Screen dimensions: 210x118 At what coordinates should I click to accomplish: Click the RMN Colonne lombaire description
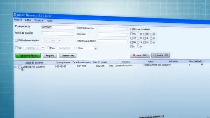[120, 66]
